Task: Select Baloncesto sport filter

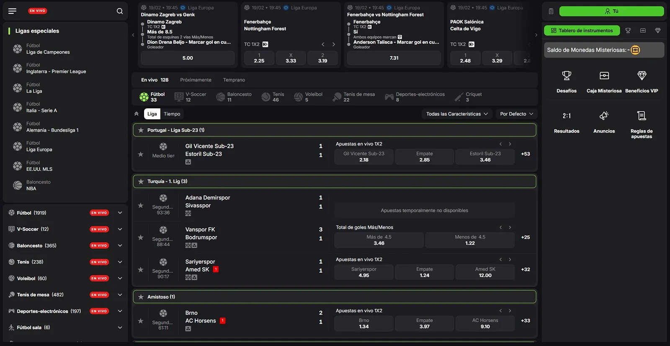Action: pos(234,97)
